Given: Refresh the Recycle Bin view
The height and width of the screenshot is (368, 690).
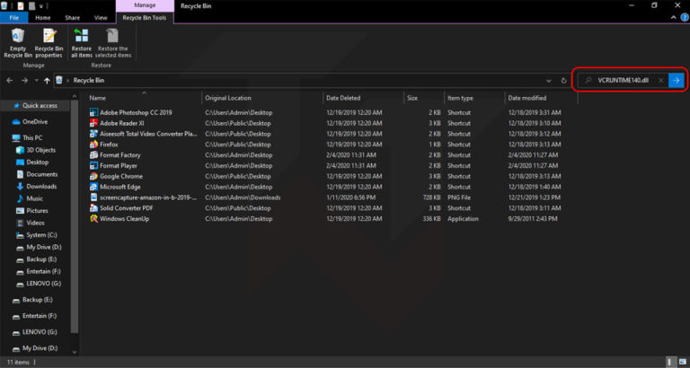Looking at the screenshot, I should (x=563, y=81).
